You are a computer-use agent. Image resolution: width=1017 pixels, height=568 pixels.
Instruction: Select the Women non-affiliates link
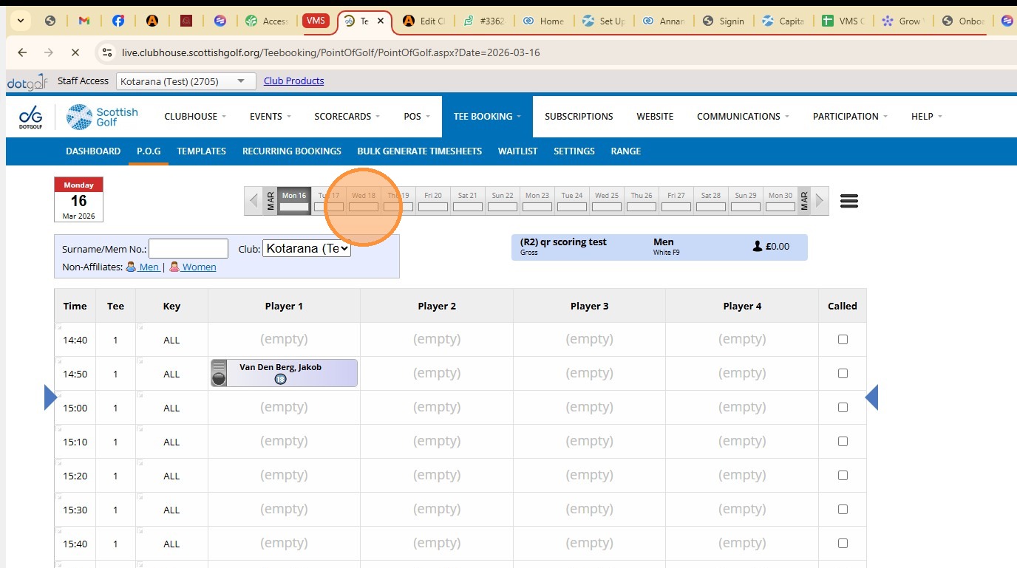pyautogui.click(x=198, y=267)
